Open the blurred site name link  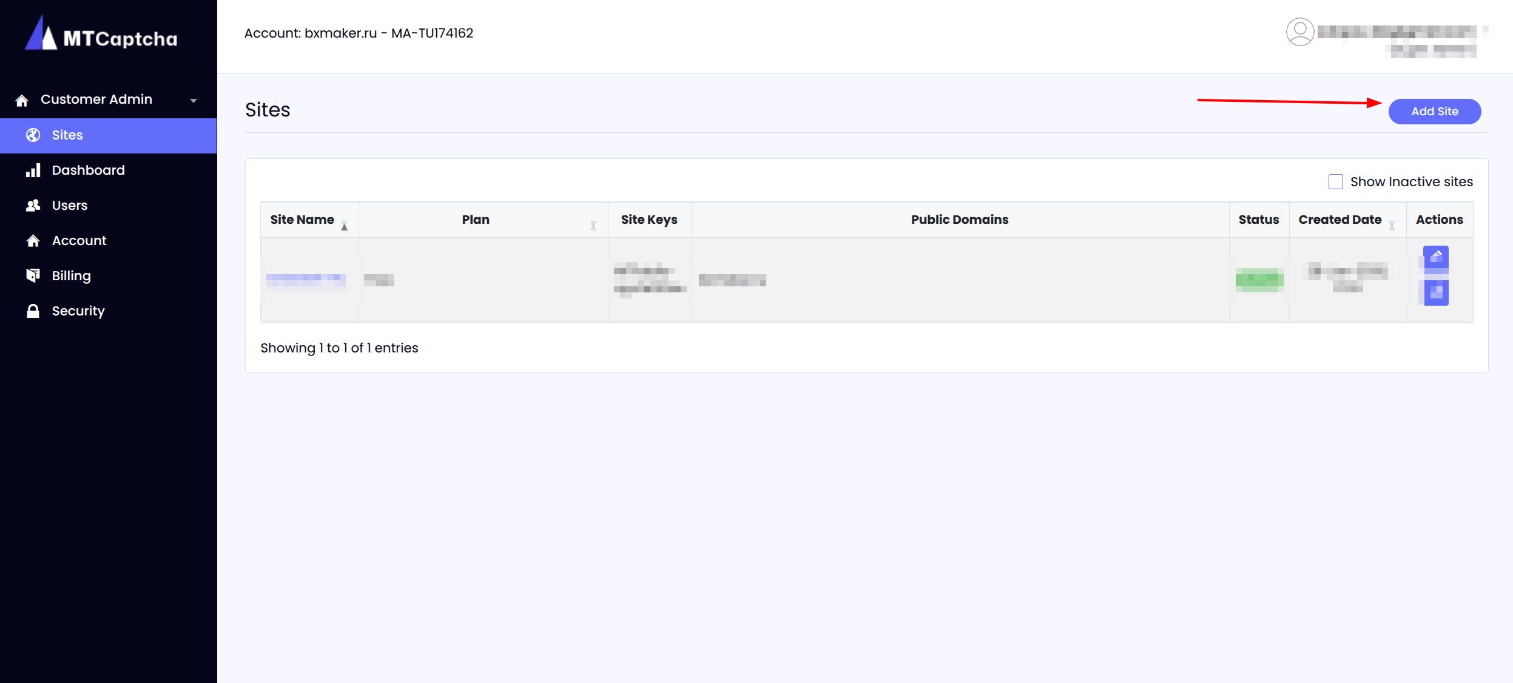(306, 280)
